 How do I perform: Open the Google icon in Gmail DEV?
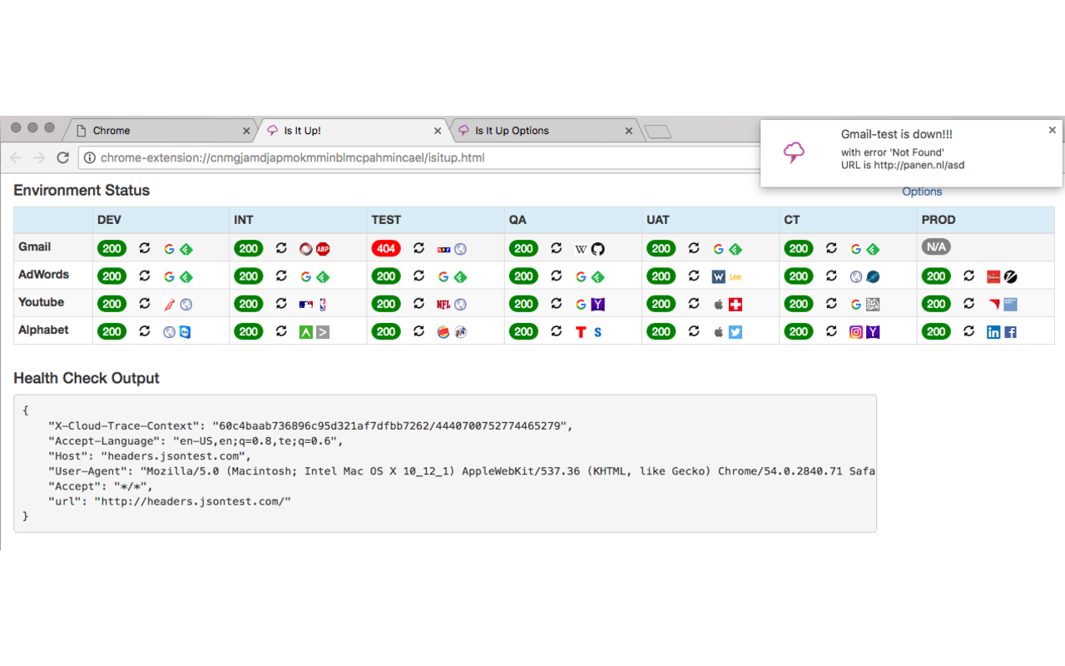169,249
